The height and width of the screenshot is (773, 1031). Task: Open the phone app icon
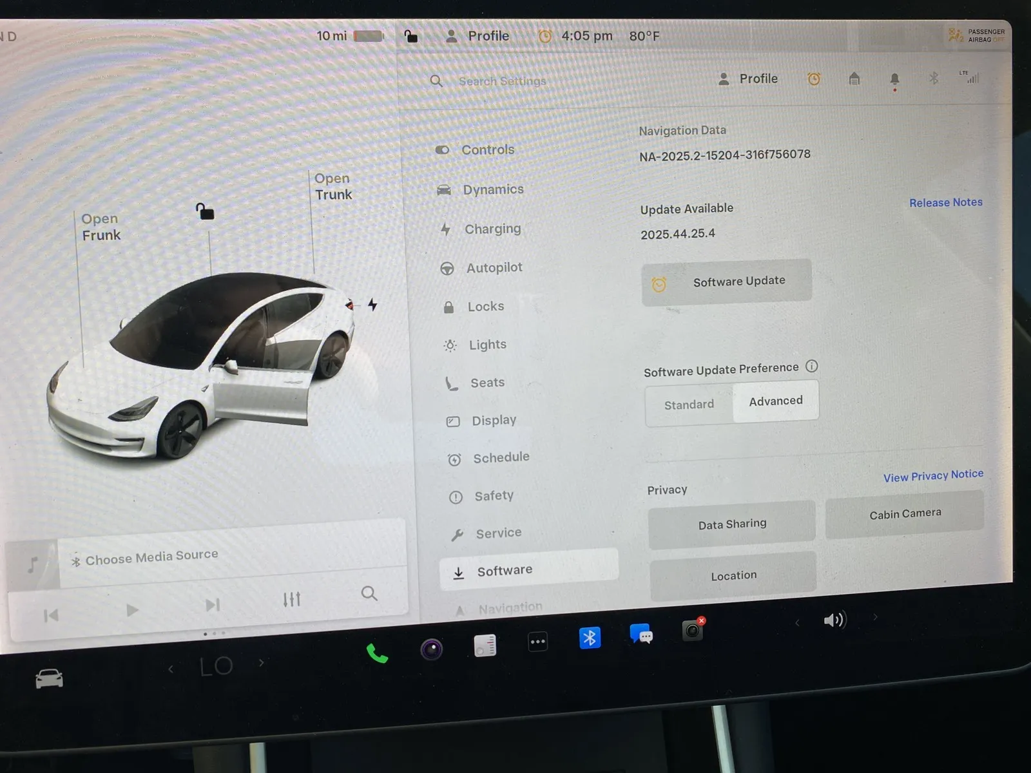(x=377, y=654)
